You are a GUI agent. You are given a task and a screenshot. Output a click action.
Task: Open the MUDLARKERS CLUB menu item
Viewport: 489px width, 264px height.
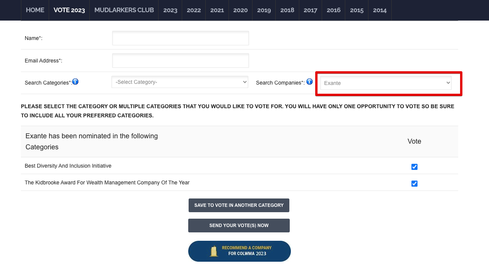click(124, 10)
